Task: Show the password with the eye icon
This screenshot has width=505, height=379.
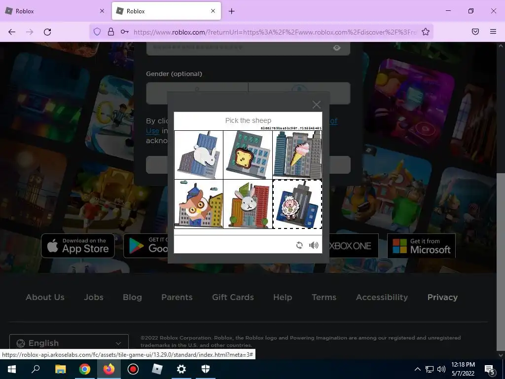Action: click(337, 48)
